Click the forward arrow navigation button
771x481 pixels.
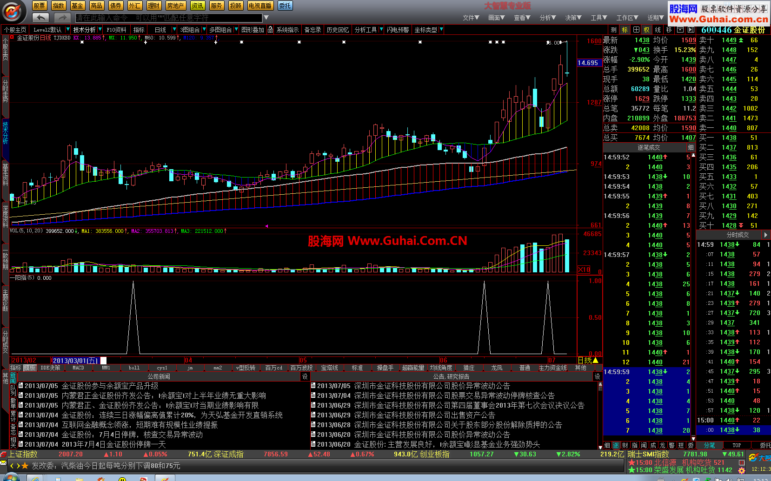pyautogui.click(x=62, y=18)
